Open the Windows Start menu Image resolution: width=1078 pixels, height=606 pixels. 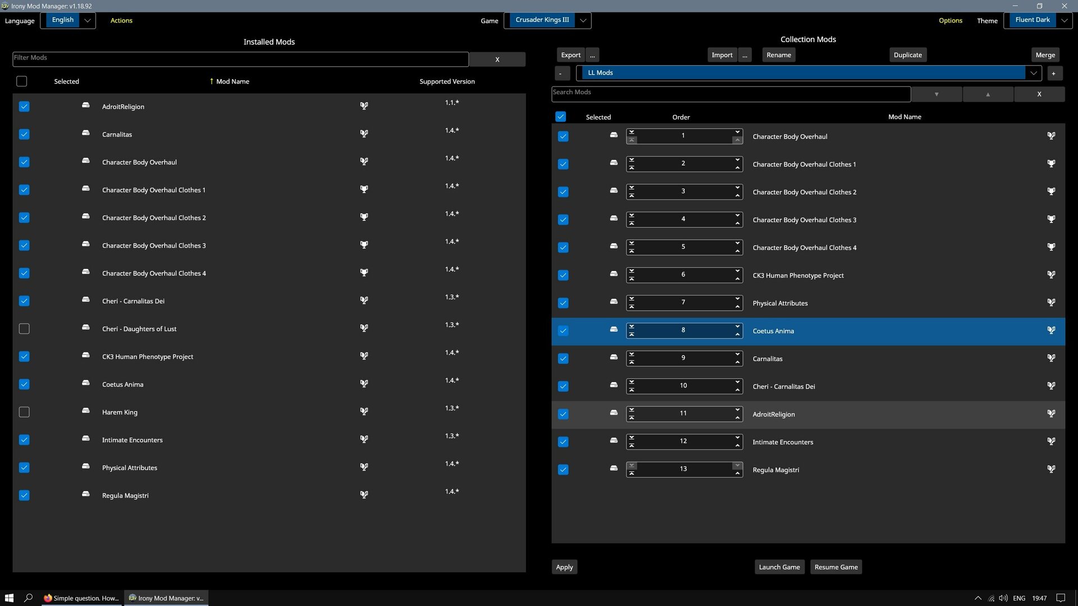point(9,598)
